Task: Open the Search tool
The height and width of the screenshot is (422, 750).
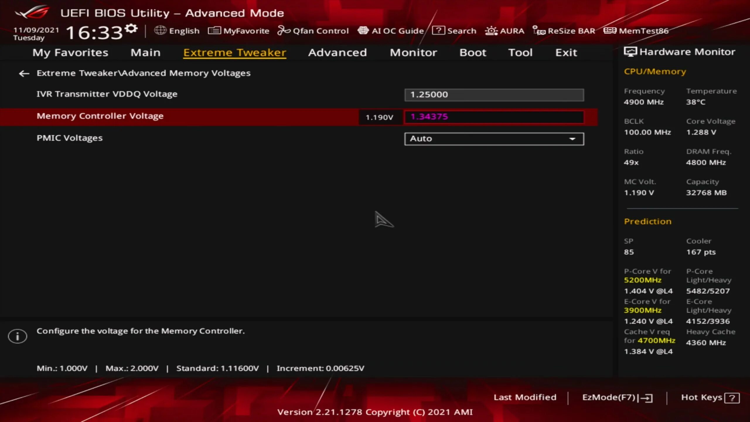Action: 454,31
